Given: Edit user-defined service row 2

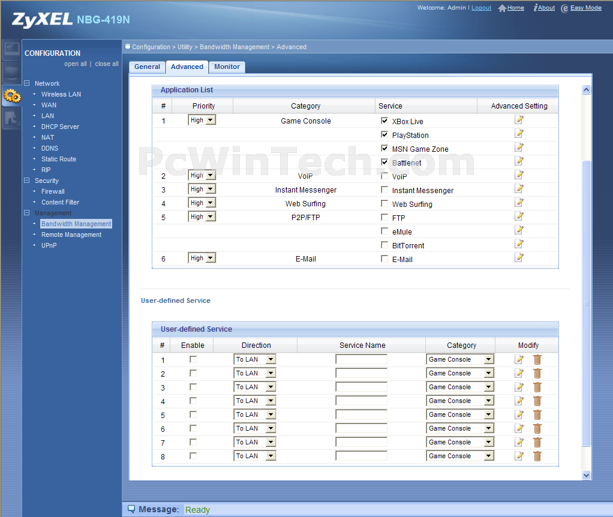Looking at the screenshot, I should pos(519,373).
